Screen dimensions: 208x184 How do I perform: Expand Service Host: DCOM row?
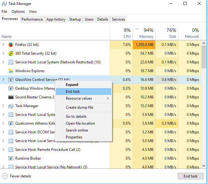3,132
